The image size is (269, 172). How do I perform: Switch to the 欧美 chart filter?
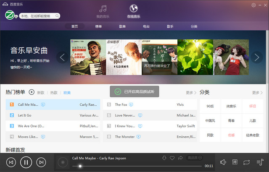(67, 92)
